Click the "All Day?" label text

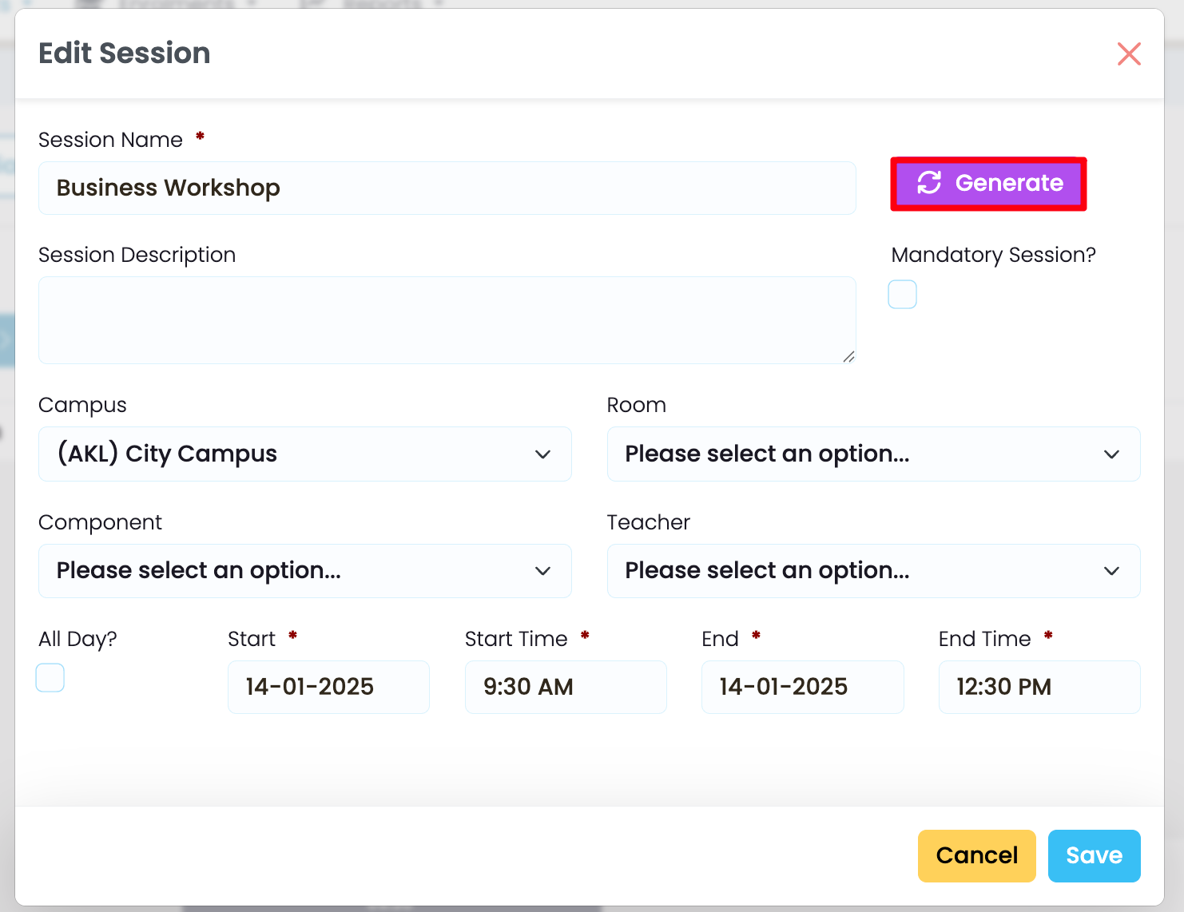(x=77, y=639)
